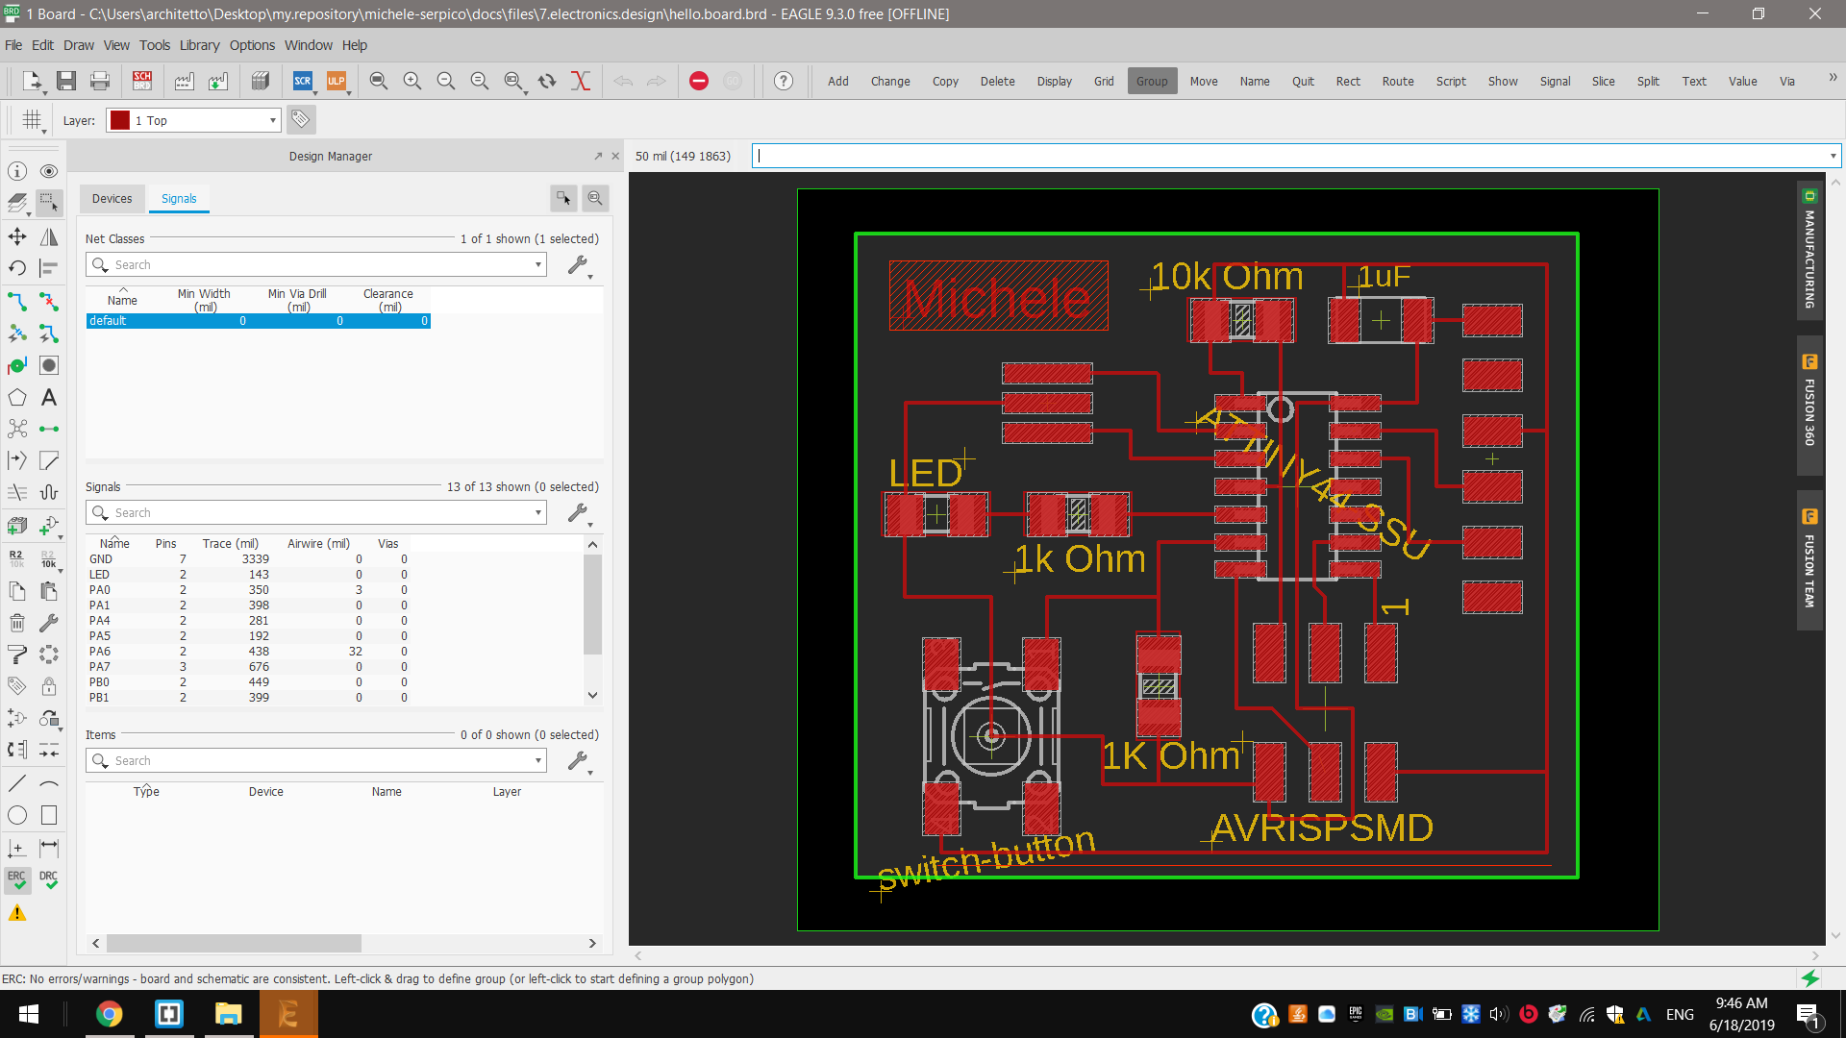Click the Route command button
This screenshot has height=1038, width=1846.
pos(1397,81)
